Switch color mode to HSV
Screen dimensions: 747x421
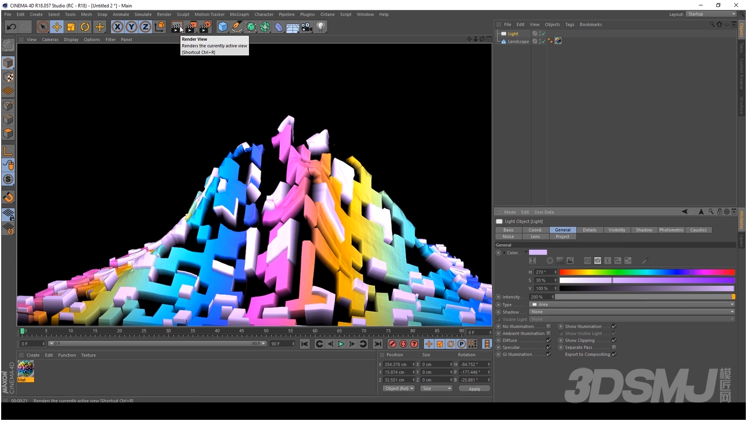[597, 261]
